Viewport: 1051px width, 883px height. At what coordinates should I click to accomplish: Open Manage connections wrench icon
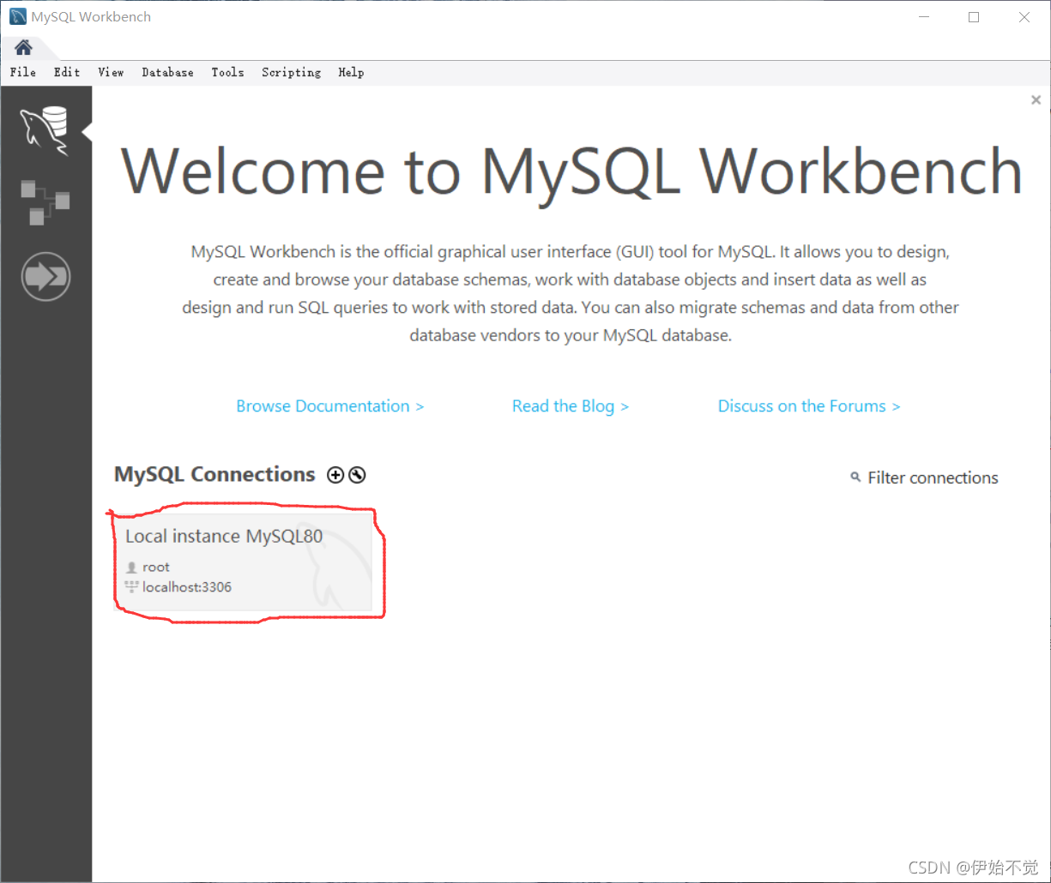point(357,475)
